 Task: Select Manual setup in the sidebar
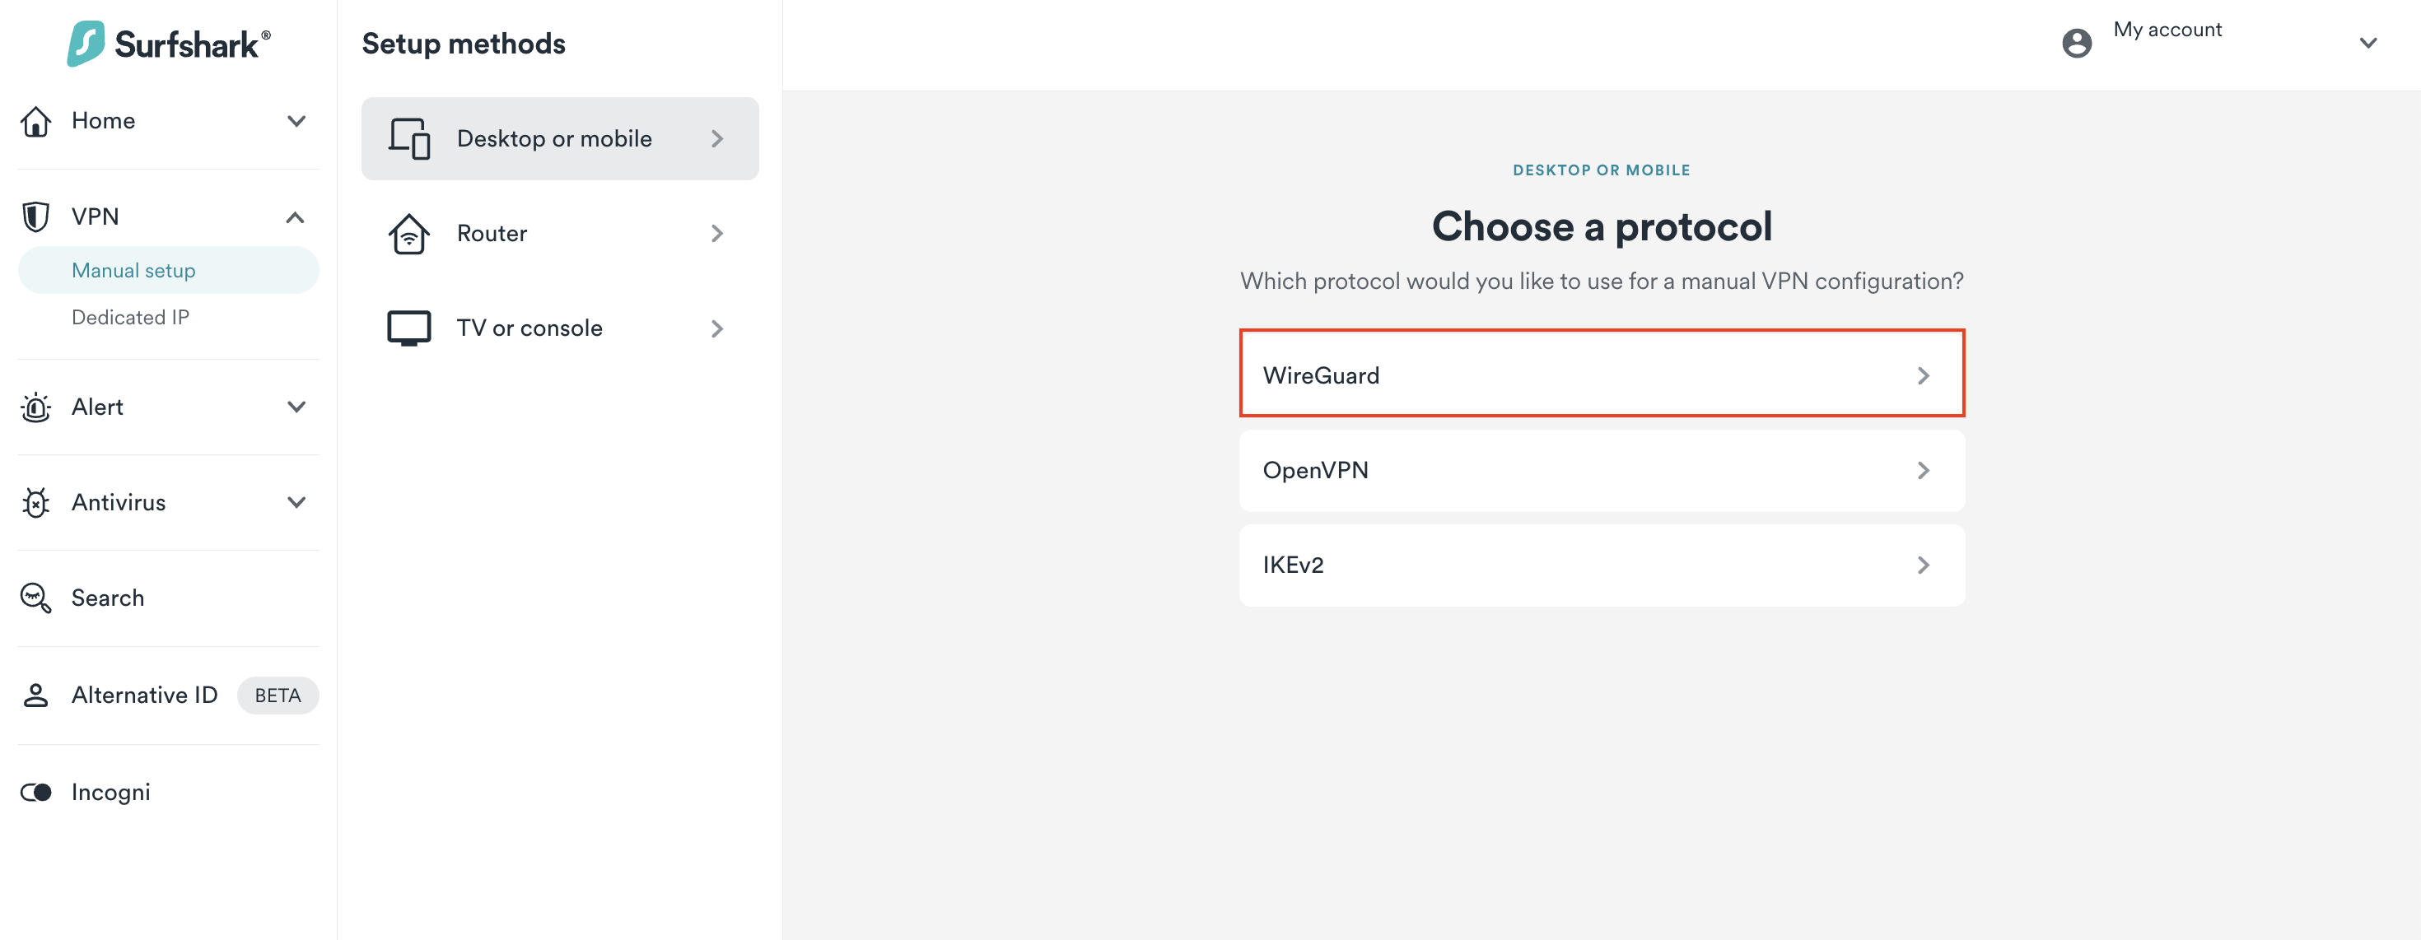(133, 271)
